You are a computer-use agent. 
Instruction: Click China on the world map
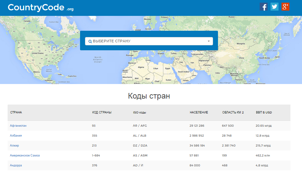241,58
